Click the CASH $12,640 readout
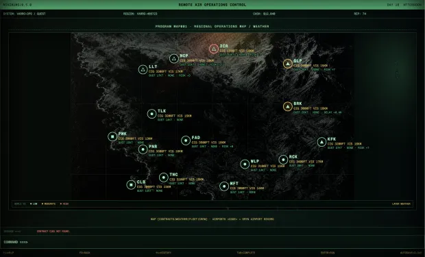Image resolution: width=425 pixels, height=257 pixels. click(264, 14)
